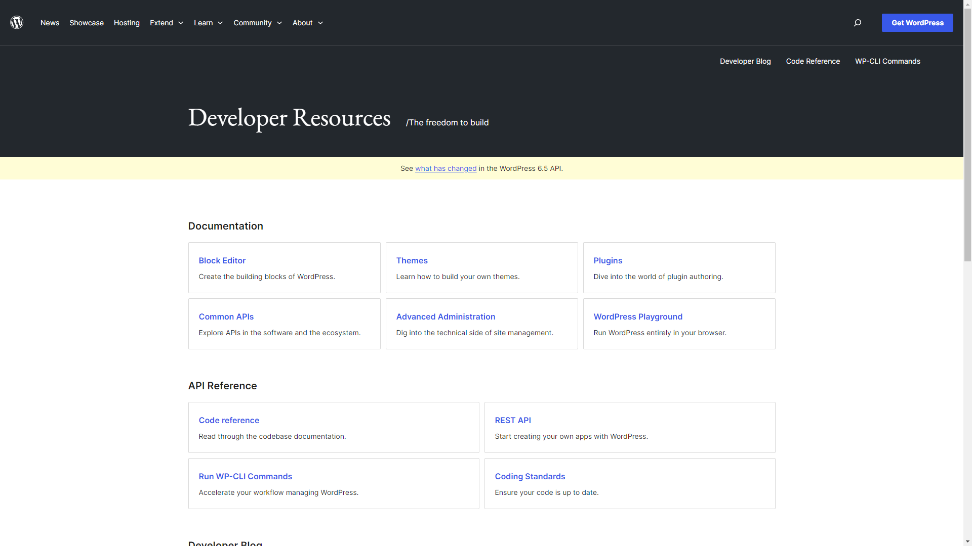Open WP-CLI Commands in the header
Viewport: 972px width, 546px height.
pos(887,61)
